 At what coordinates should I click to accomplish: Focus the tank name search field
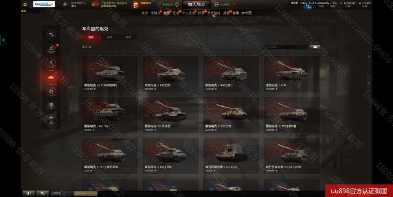pos(285,47)
